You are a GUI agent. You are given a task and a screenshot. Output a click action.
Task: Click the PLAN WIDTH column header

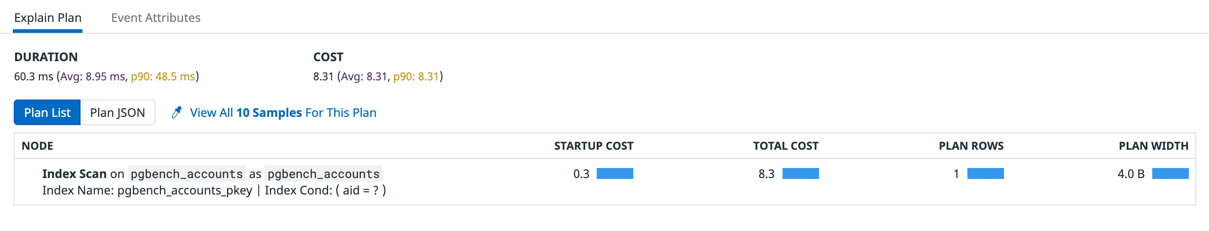(x=1153, y=146)
